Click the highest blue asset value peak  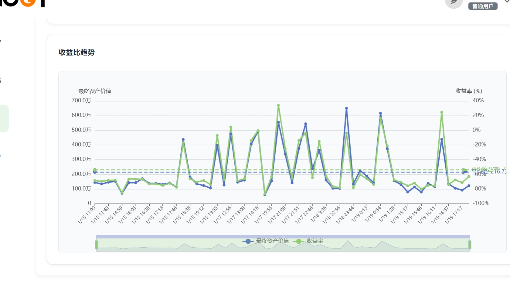click(x=346, y=108)
